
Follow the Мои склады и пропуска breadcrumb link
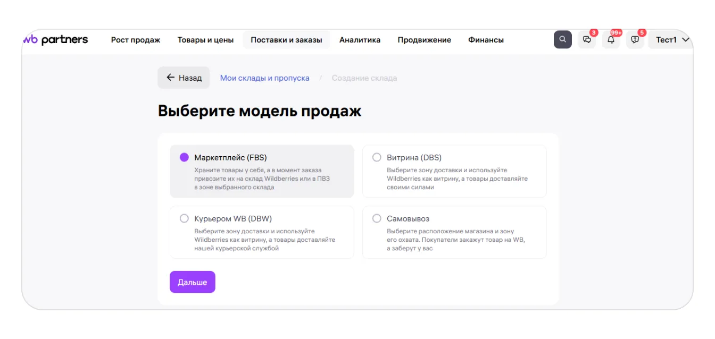pyautogui.click(x=264, y=78)
